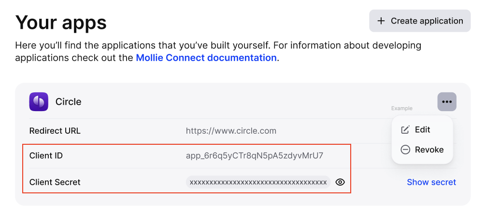Image resolution: width=485 pixels, height=215 pixels.
Task: Click the Client ID label
Action: click(x=46, y=155)
